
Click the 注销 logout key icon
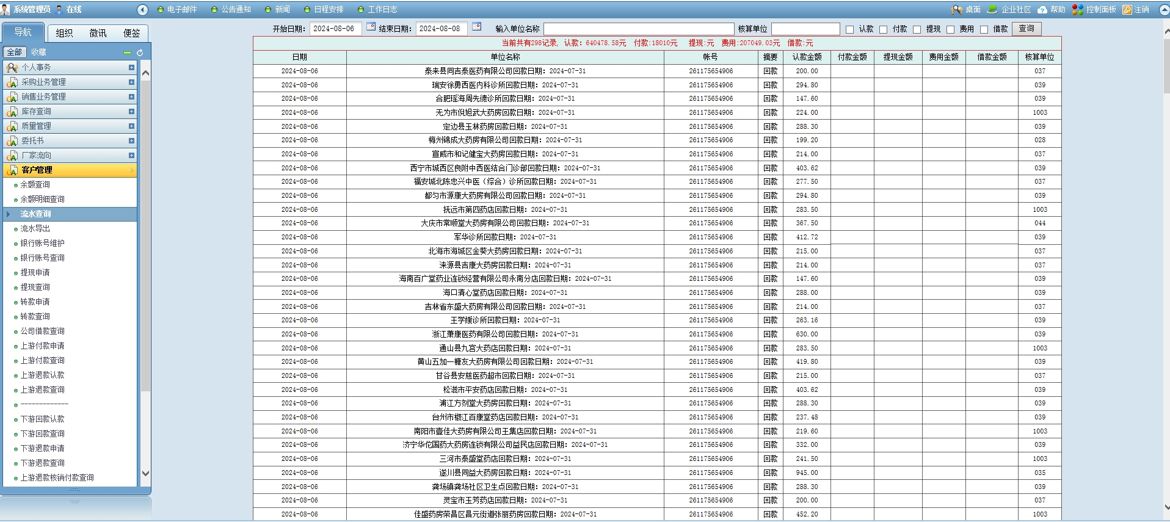[x=1127, y=9]
